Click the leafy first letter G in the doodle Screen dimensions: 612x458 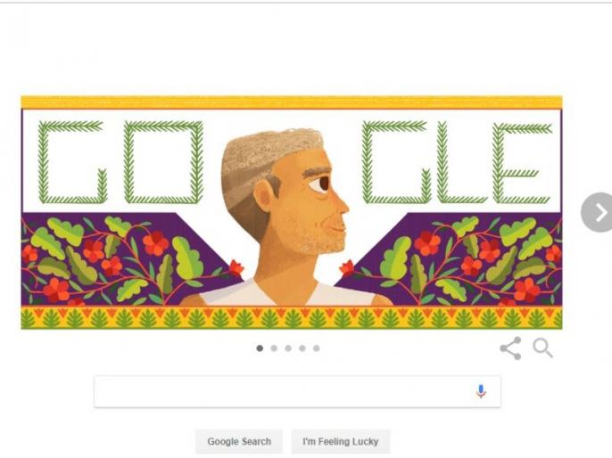point(72,162)
